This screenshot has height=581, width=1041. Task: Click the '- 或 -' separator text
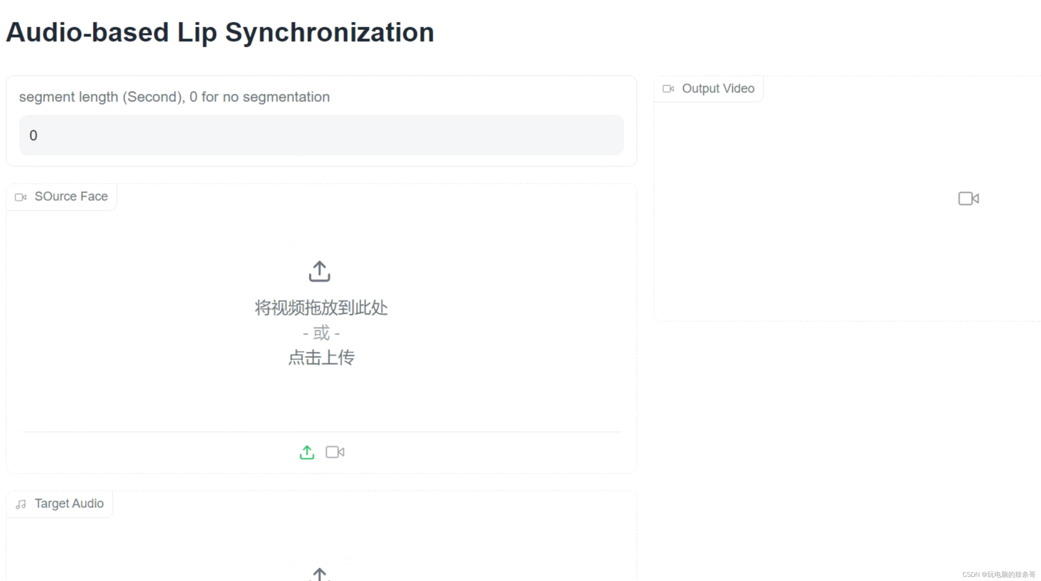pyautogui.click(x=321, y=333)
